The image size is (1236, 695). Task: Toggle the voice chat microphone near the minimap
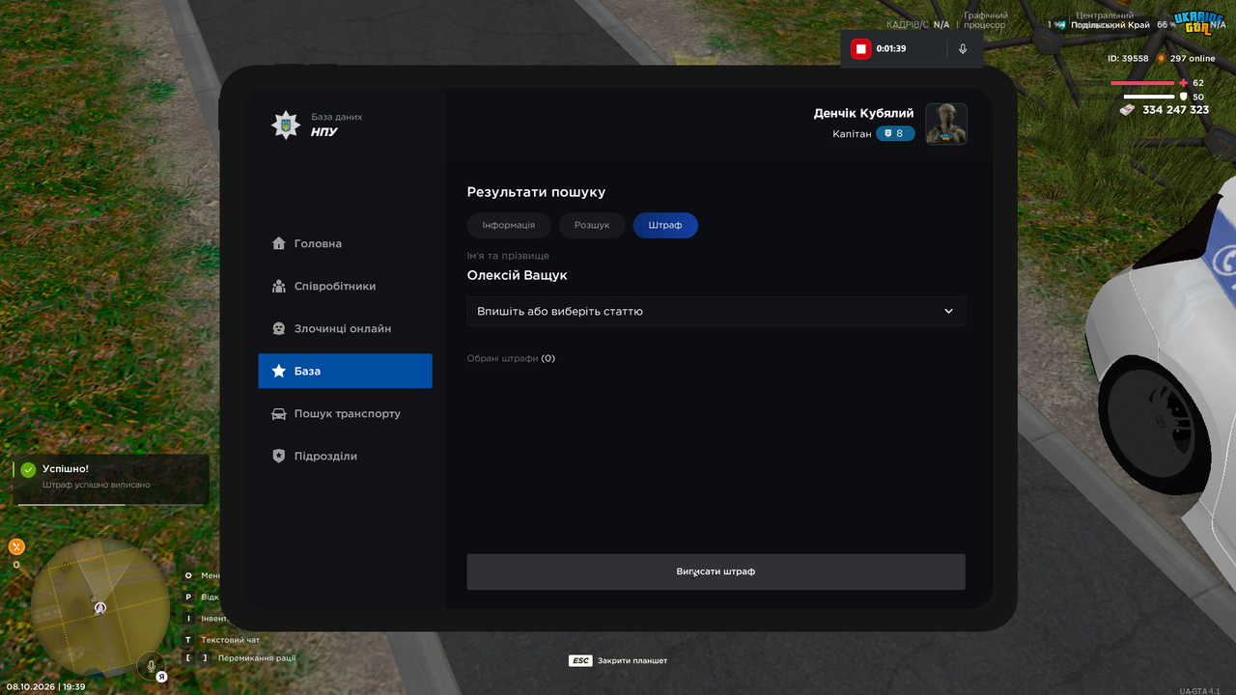(151, 666)
